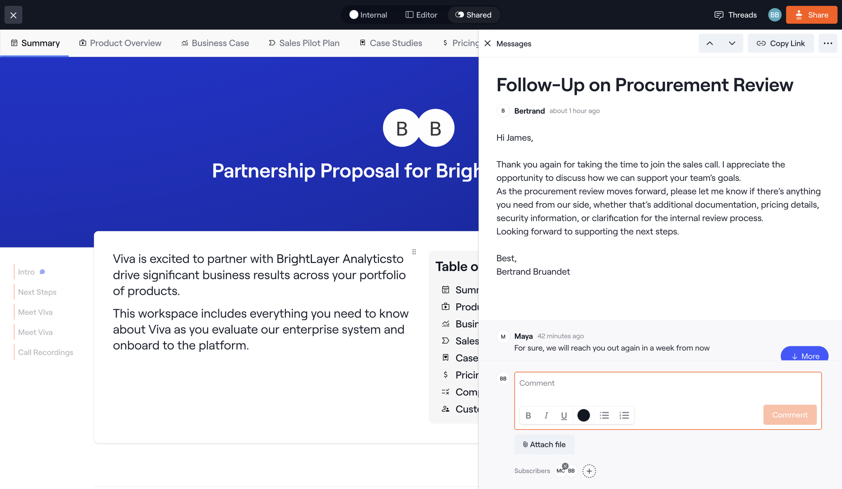Open the Pricing tab

tap(460, 43)
